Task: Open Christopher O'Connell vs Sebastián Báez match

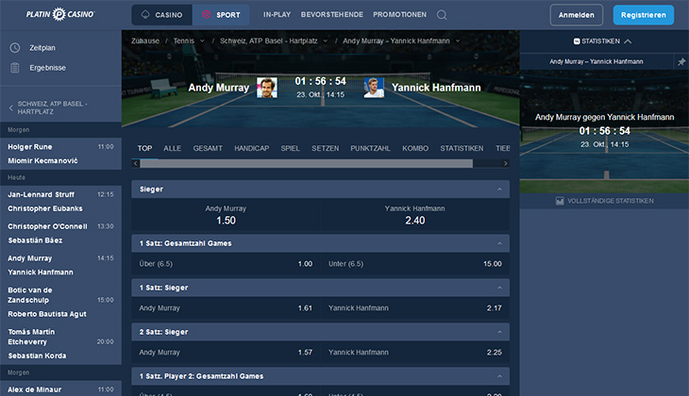Action: click(x=60, y=233)
